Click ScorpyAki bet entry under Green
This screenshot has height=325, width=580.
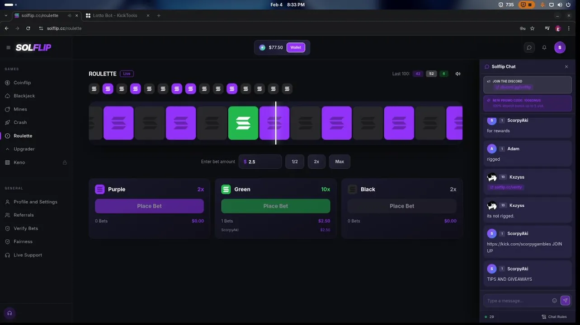pyautogui.click(x=276, y=230)
